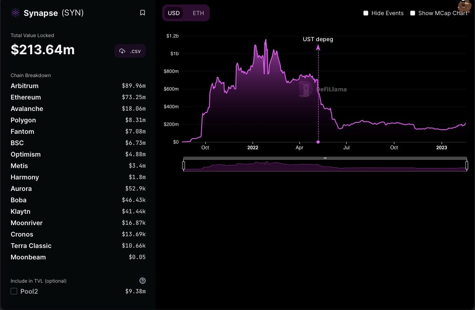Download TVL data as .csv
Screen dimensions: 475x310
130,51
